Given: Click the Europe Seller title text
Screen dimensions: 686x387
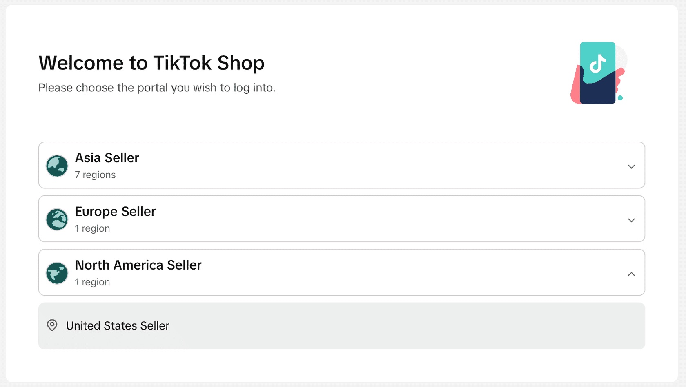Looking at the screenshot, I should click(115, 212).
